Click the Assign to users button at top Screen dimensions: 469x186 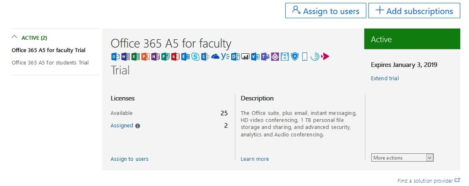click(325, 11)
